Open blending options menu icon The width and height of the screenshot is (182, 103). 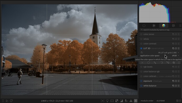click(179, 63)
